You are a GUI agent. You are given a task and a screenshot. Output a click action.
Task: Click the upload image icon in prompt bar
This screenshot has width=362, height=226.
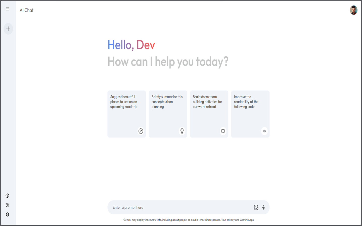256,207
